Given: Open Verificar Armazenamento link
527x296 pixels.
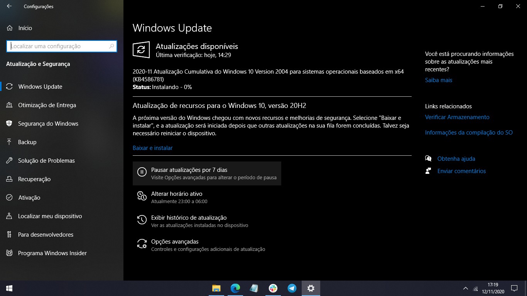Looking at the screenshot, I should [457, 117].
